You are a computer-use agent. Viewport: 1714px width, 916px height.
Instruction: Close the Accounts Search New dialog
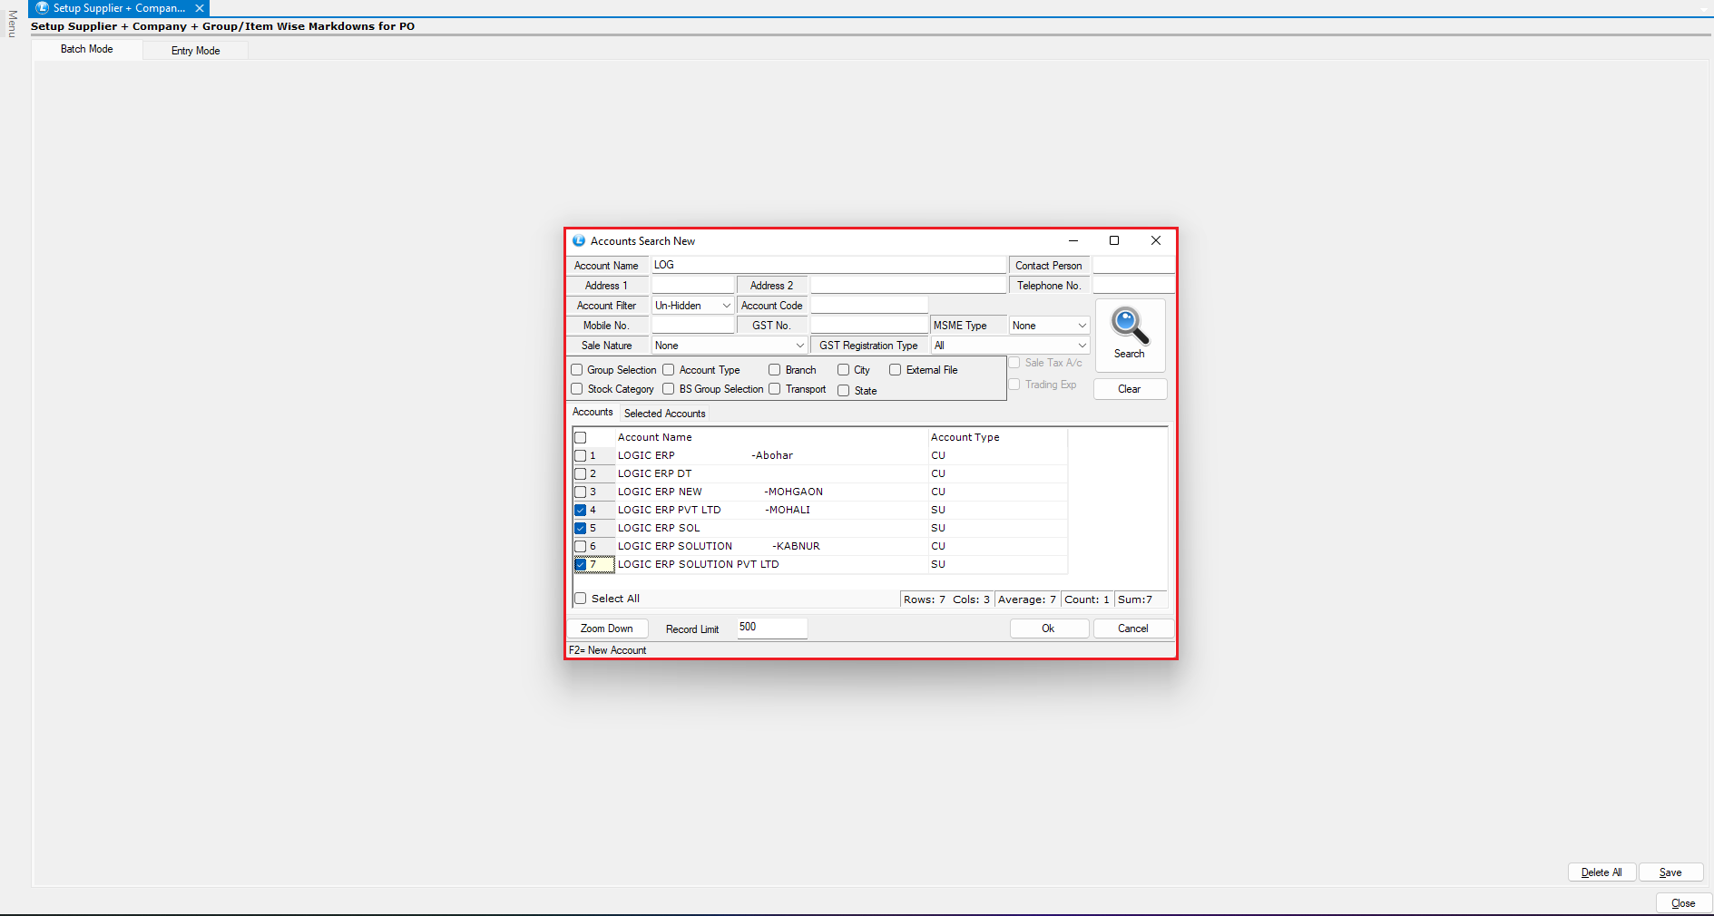[x=1155, y=240]
